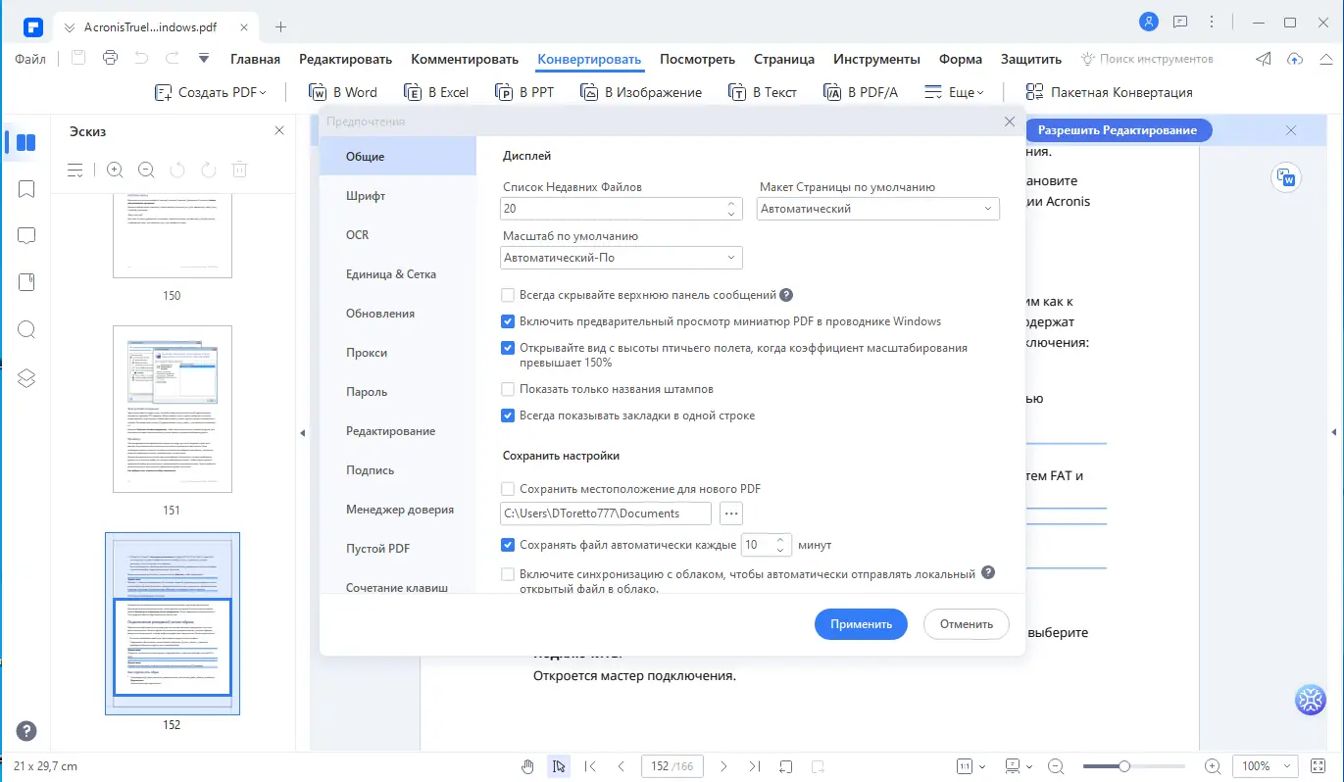Click the 'Применить' button
Viewport: 1344px width, 782px height.
[861, 624]
